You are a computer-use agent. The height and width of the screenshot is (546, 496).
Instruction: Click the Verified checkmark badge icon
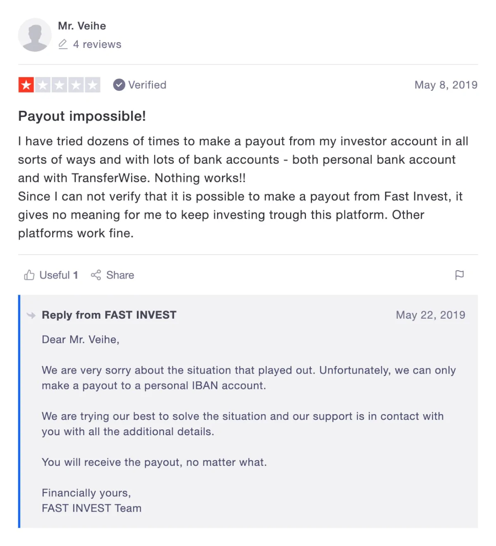[119, 85]
